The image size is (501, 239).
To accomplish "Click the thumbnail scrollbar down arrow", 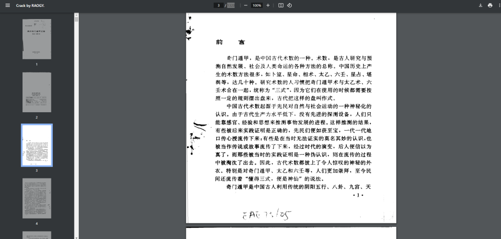I will (x=76, y=238).
